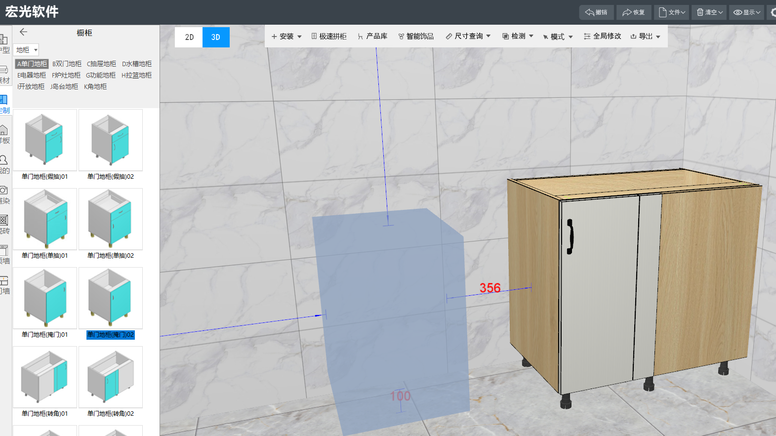Click the back arrow in 橱柜 panel
The image size is (776, 436).
23,32
